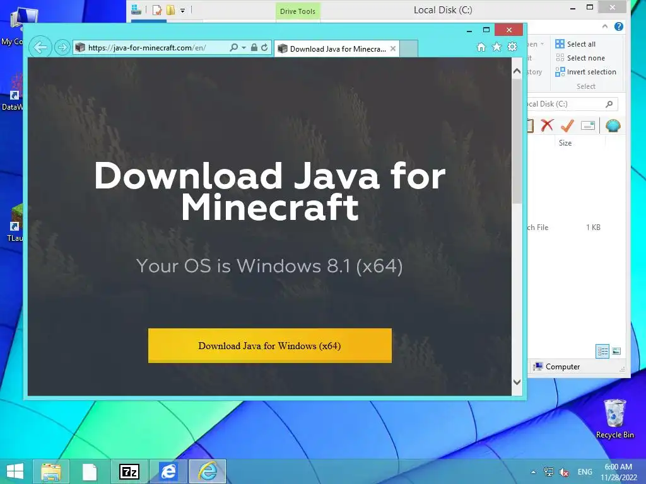646x484 pixels.
Task: Sort by Size column header
Action: (565, 143)
